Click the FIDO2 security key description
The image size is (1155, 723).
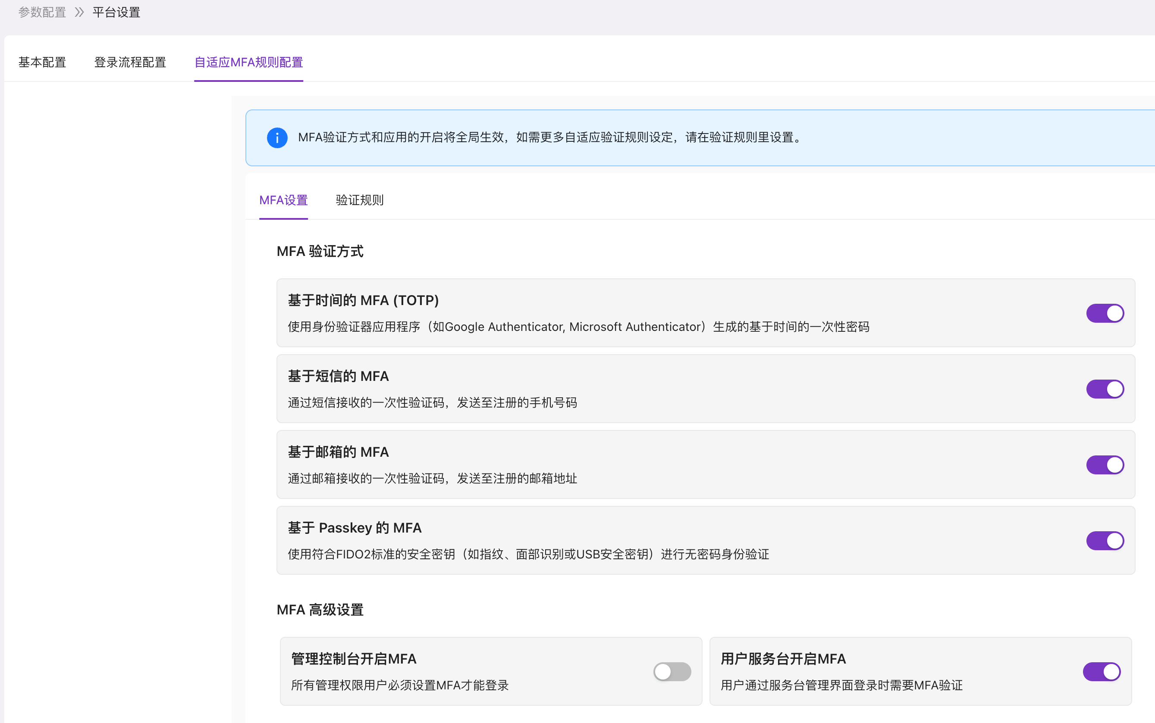coord(528,554)
